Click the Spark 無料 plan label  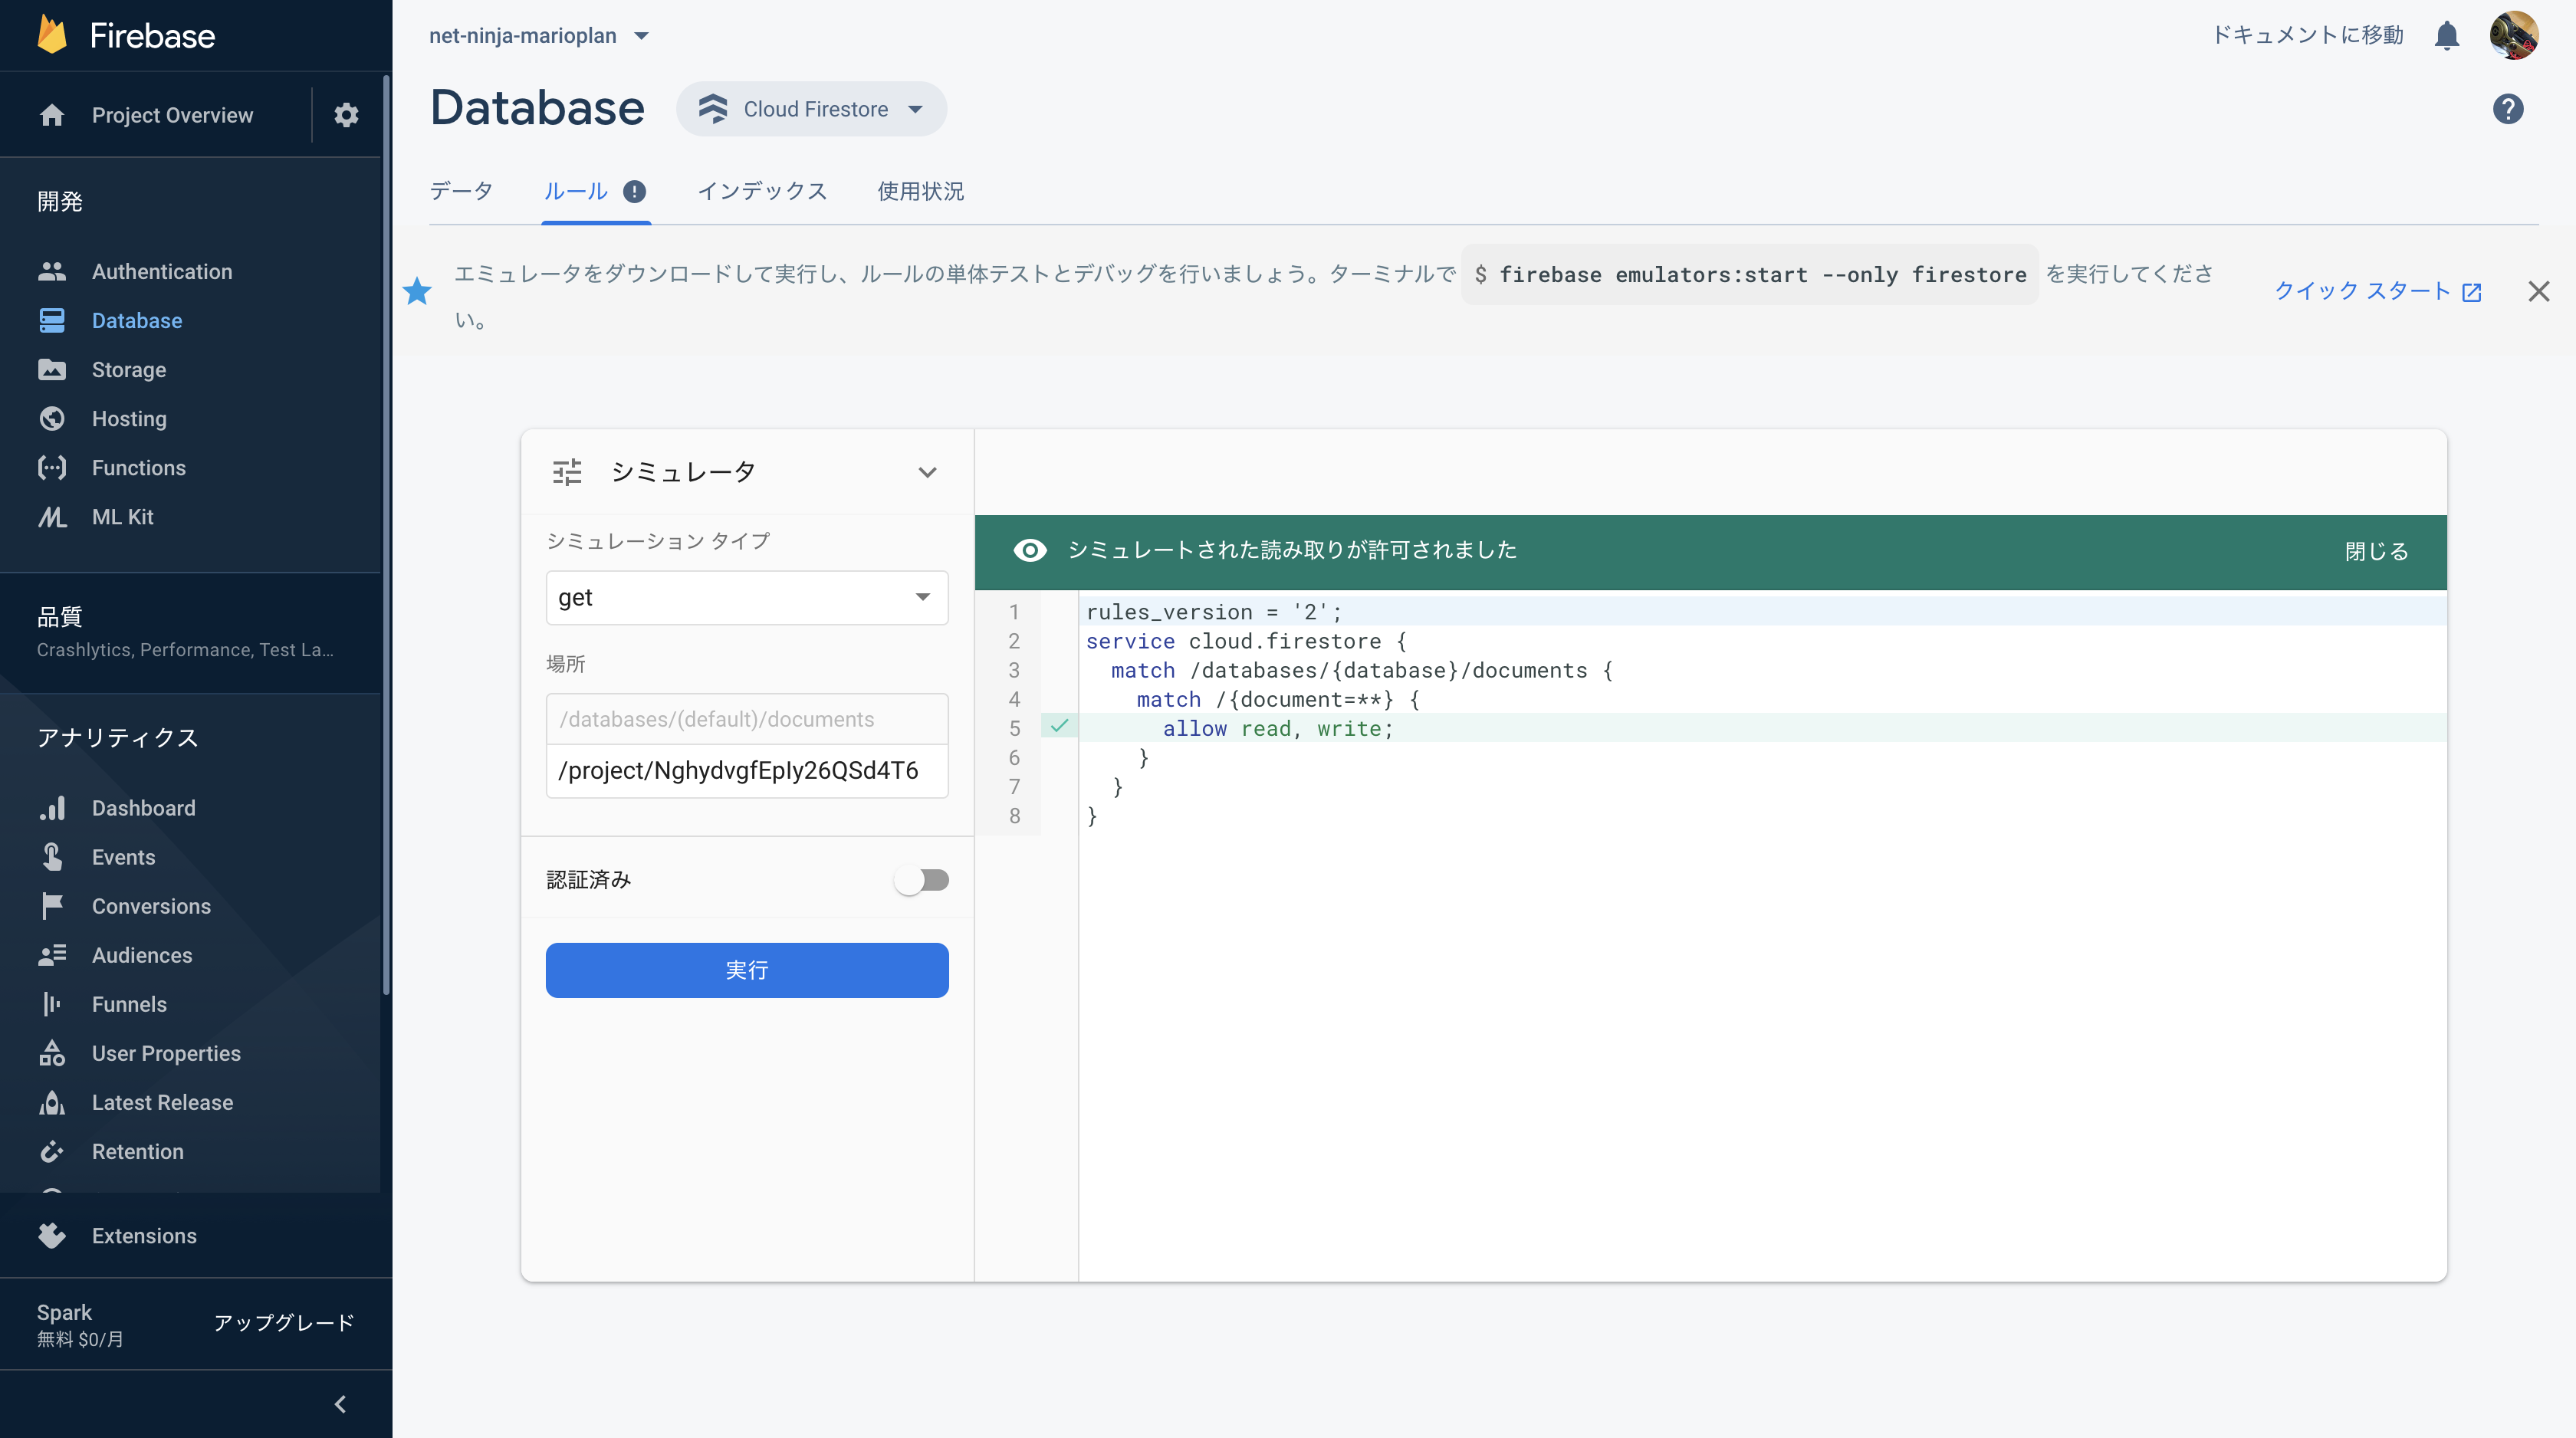[80, 1324]
